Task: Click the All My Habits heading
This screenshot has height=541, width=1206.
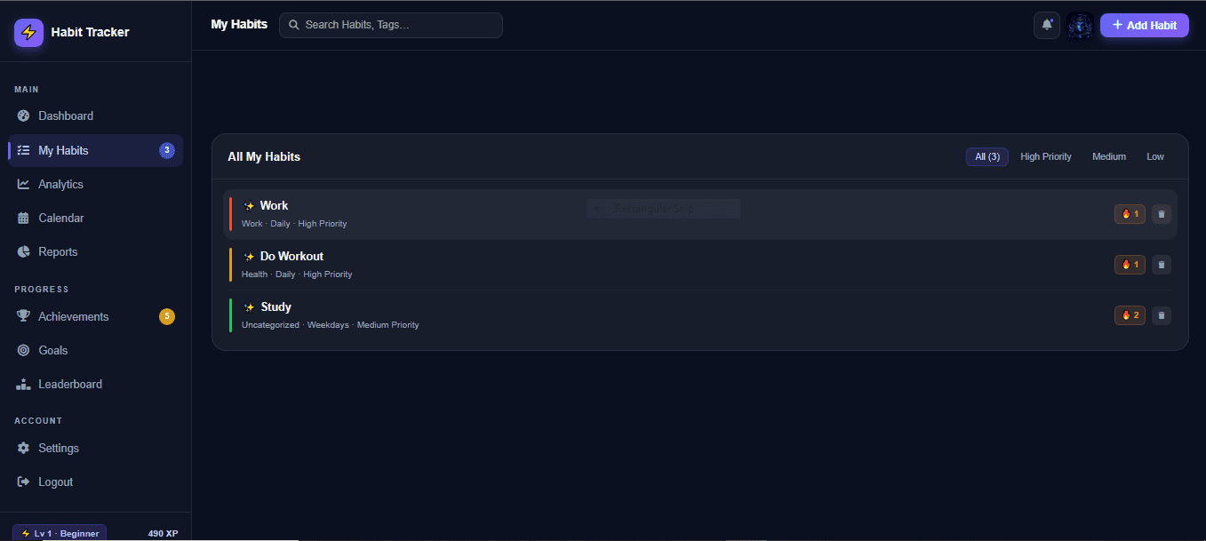Action: click(264, 156)
